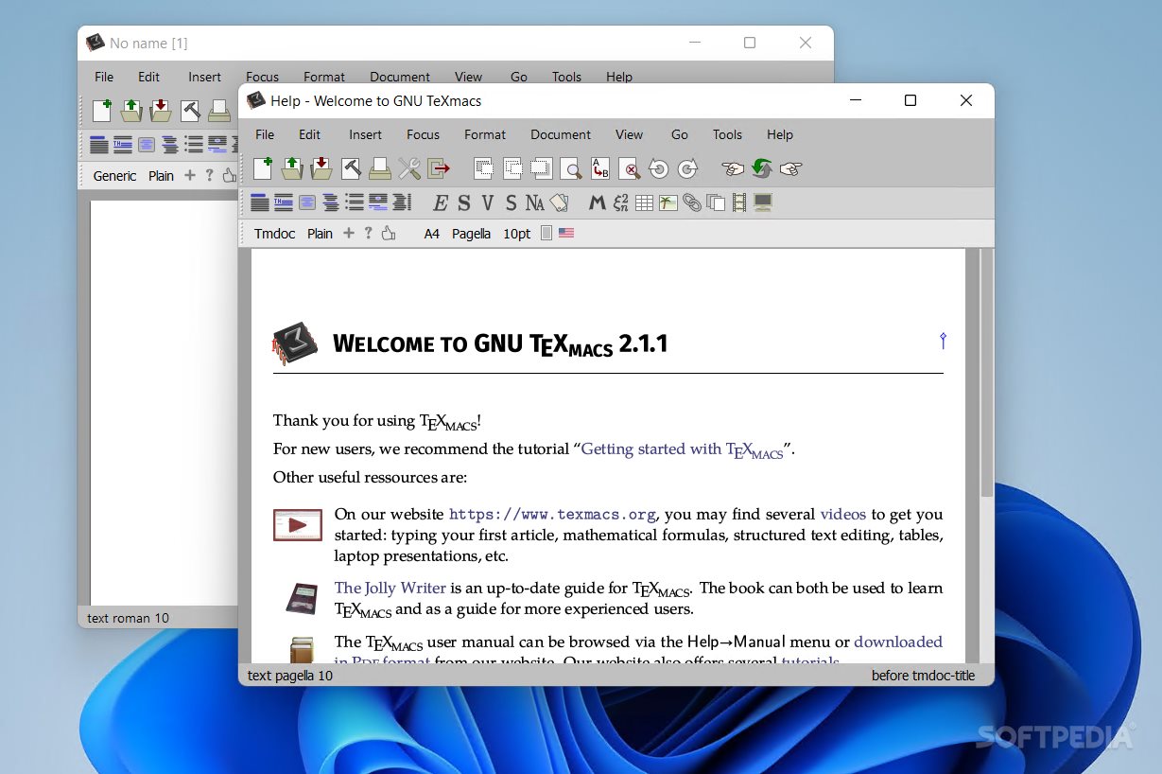The width and height of the screenshot is (1162, 774).
Task: Click the video player thumbnail icon
Action: pyautogui.click(x=298, y=525)
